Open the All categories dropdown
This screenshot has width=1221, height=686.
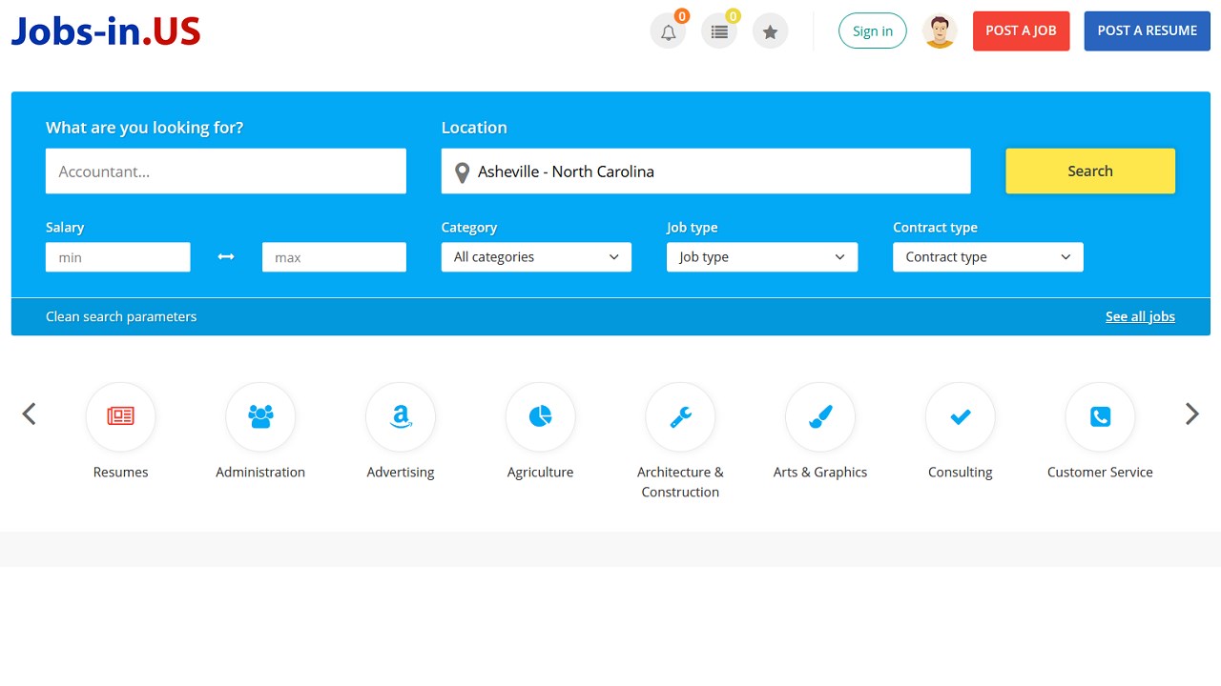tap(535, 256)
